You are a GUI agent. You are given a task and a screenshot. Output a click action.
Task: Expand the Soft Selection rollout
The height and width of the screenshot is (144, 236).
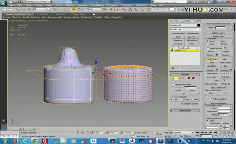(185, 111)
